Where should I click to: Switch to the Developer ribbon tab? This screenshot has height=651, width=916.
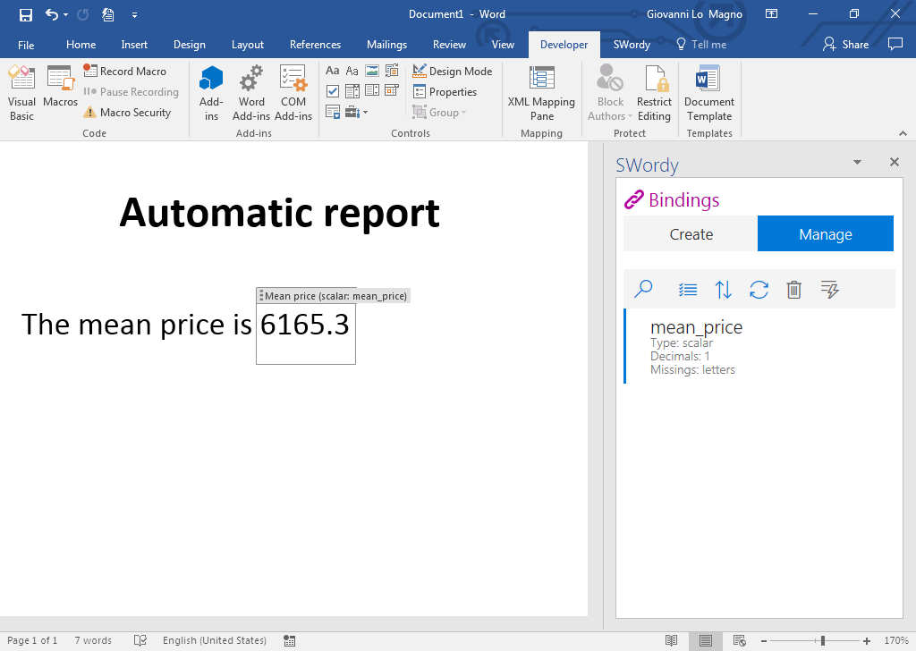tap(564, 44)
